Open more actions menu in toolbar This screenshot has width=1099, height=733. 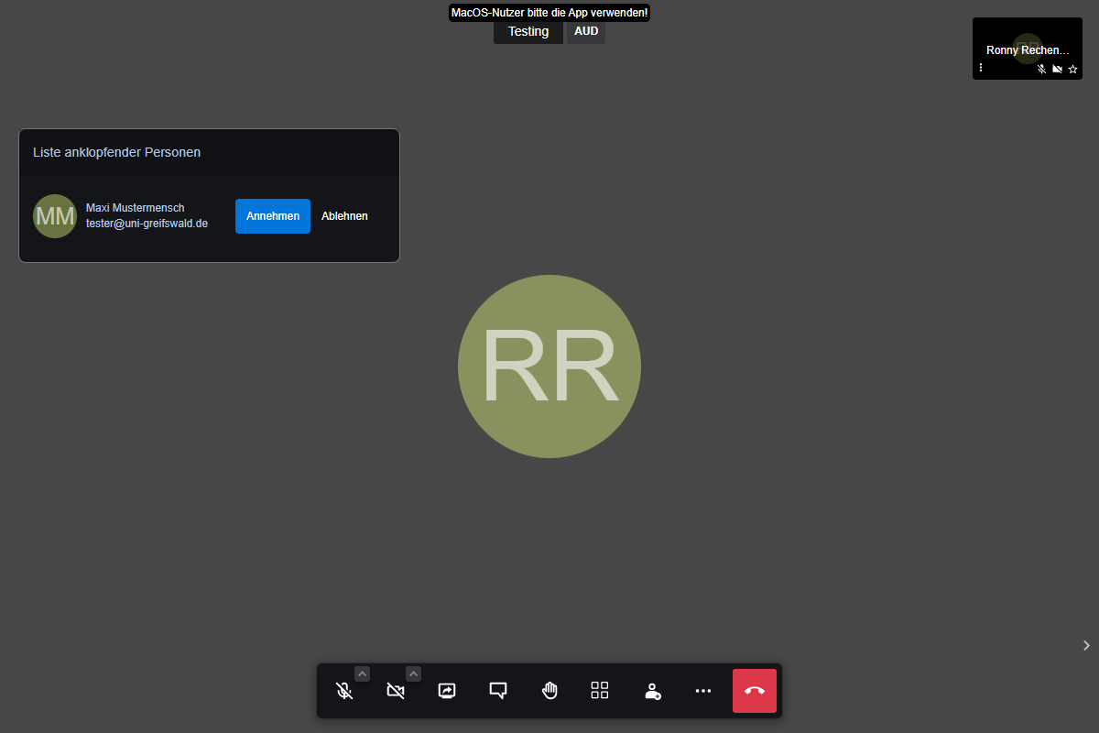click(x=703, y=691)
